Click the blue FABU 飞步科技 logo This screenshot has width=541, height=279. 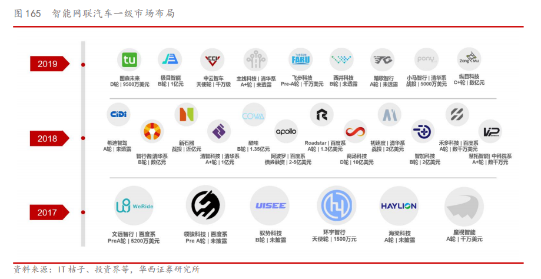tap(300, 59)
